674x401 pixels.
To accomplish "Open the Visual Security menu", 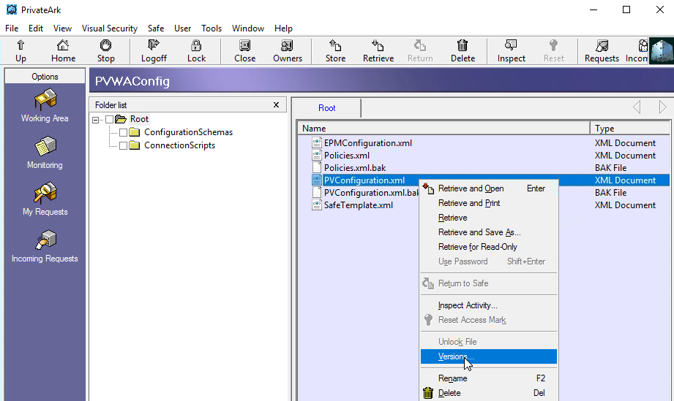I will coord(109,28).
